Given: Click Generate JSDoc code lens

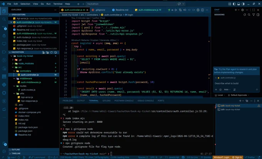Looking at the screenshot, I should (x=108, y=40).
